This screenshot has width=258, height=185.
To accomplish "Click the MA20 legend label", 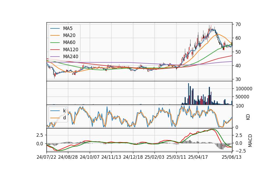I will (x=69, y=35).
